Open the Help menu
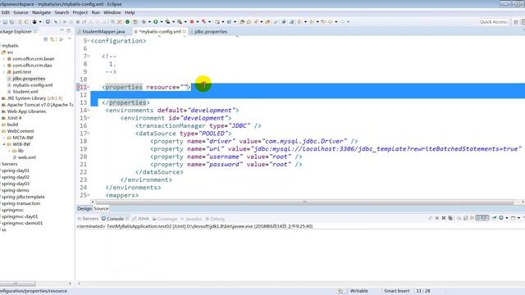Viewport: 525px width, 295px height. coord(130,12)
